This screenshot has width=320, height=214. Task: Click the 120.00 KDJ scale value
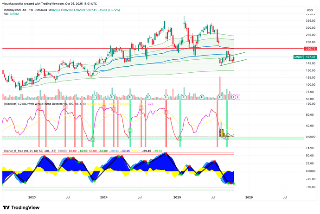click(x=311, y=104)
